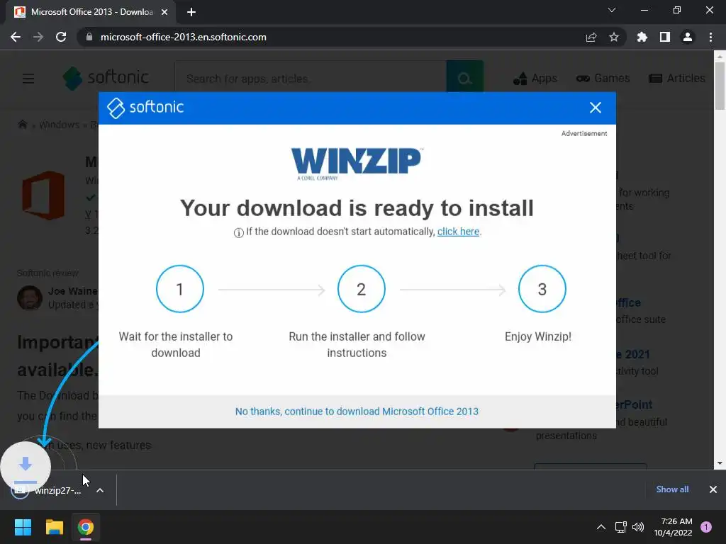726x544 pixels.
Task: View site information lock icon
Action: point(89,37)
